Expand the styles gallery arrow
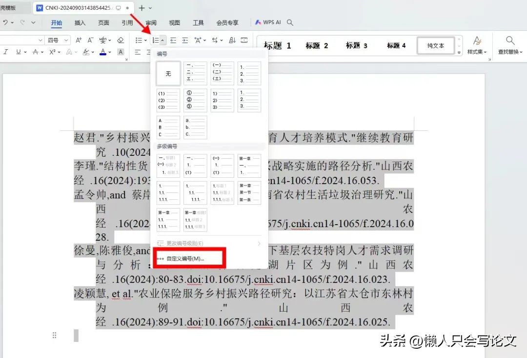527x358 pixels. [459, 52]
